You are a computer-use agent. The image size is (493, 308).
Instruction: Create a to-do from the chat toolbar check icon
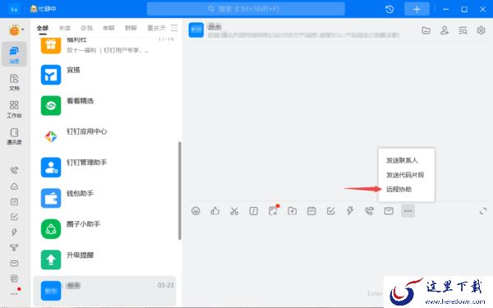click(x=331, y=211)
